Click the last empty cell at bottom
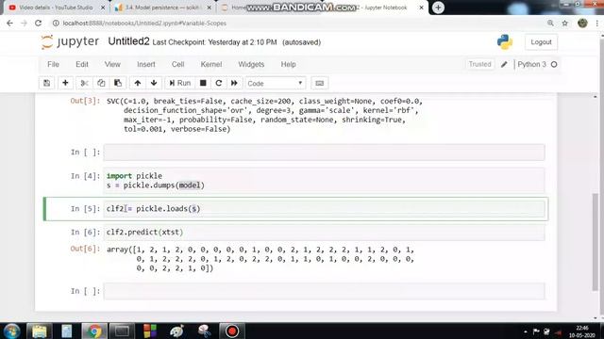604x339 pixels. [x=324, y=291]
